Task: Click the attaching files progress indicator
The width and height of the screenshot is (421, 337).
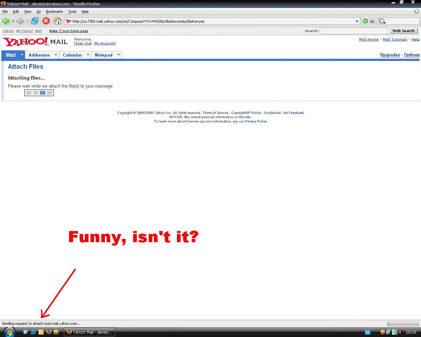Action: [39, 93]
